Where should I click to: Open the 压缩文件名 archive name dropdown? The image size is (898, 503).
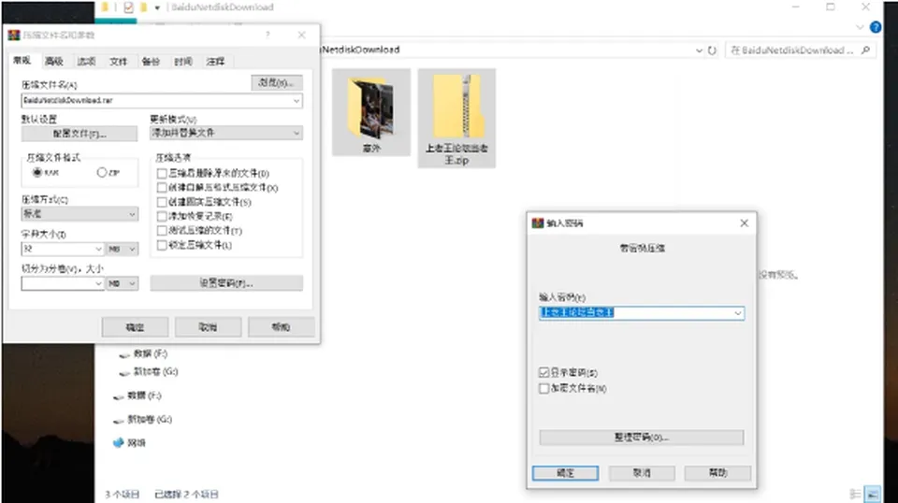[x=297, y=101]
